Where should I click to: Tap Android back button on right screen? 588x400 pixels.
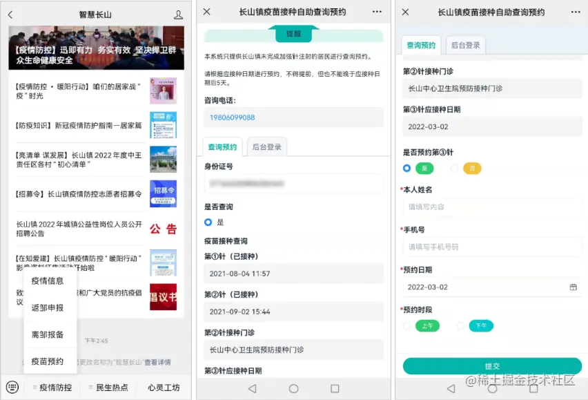pos(451,388)
